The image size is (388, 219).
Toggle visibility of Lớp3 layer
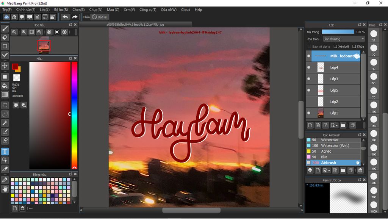pos(308,79)
